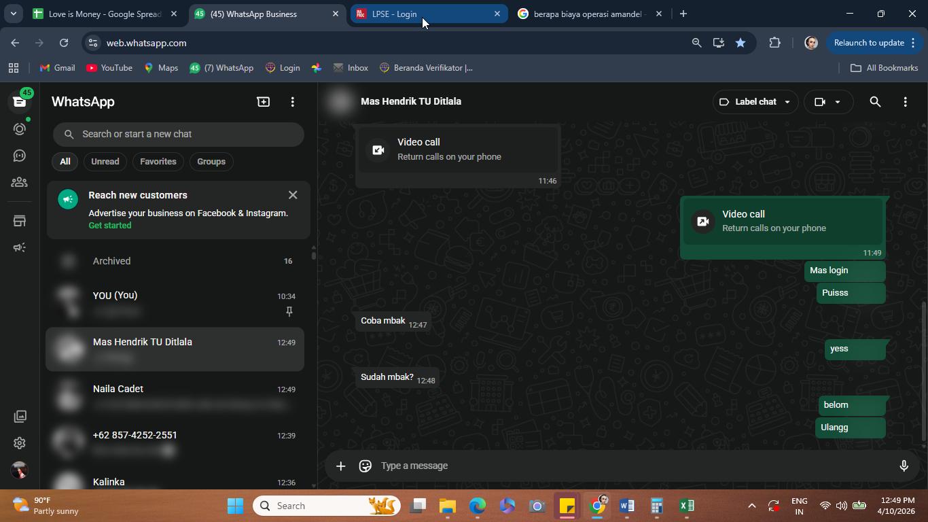Record a voice message microphone icon
This screenshot has height=522, width=928.
tap(904, 466)
